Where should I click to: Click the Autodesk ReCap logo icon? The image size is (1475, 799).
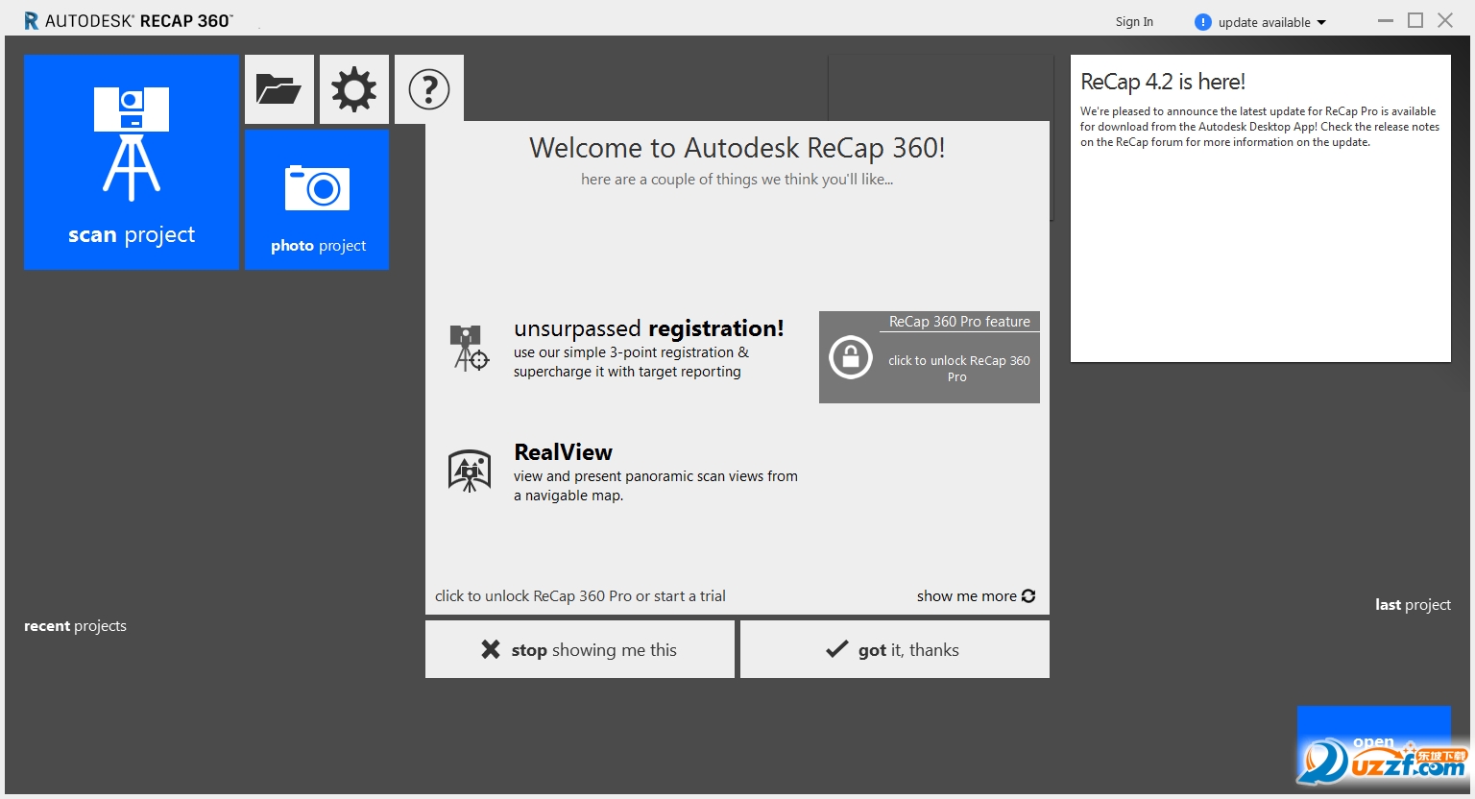point(32,20)
